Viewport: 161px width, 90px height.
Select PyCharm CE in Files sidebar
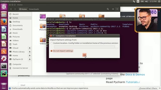click(x=18, y=59)
